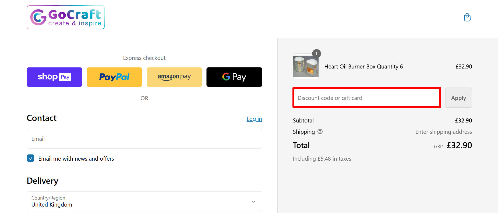Viewport: 498px width, 213px height.
Task: Toggle the news and offers subscription
Action: 30,158
